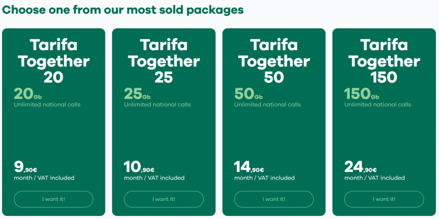Select the Tarifa Together 50 title
Screen dimensions: 439x219
[274, 61]
